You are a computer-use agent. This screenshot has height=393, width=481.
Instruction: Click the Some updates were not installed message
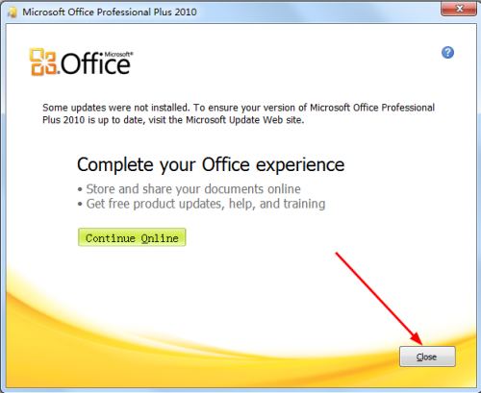pyautogui.click(x=239, y=113)
